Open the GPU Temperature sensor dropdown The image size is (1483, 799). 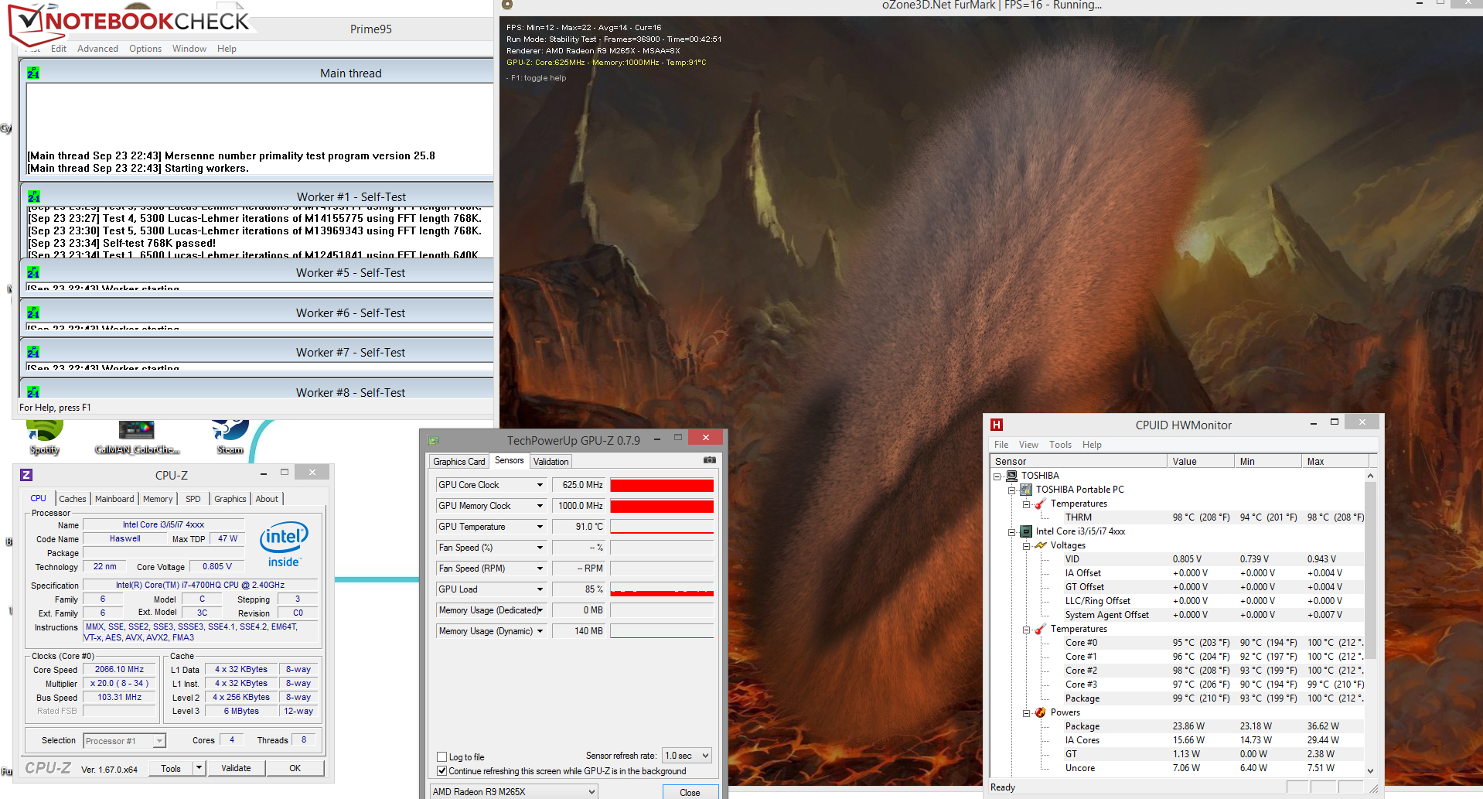pyautogui.click(x=540, y=527)
